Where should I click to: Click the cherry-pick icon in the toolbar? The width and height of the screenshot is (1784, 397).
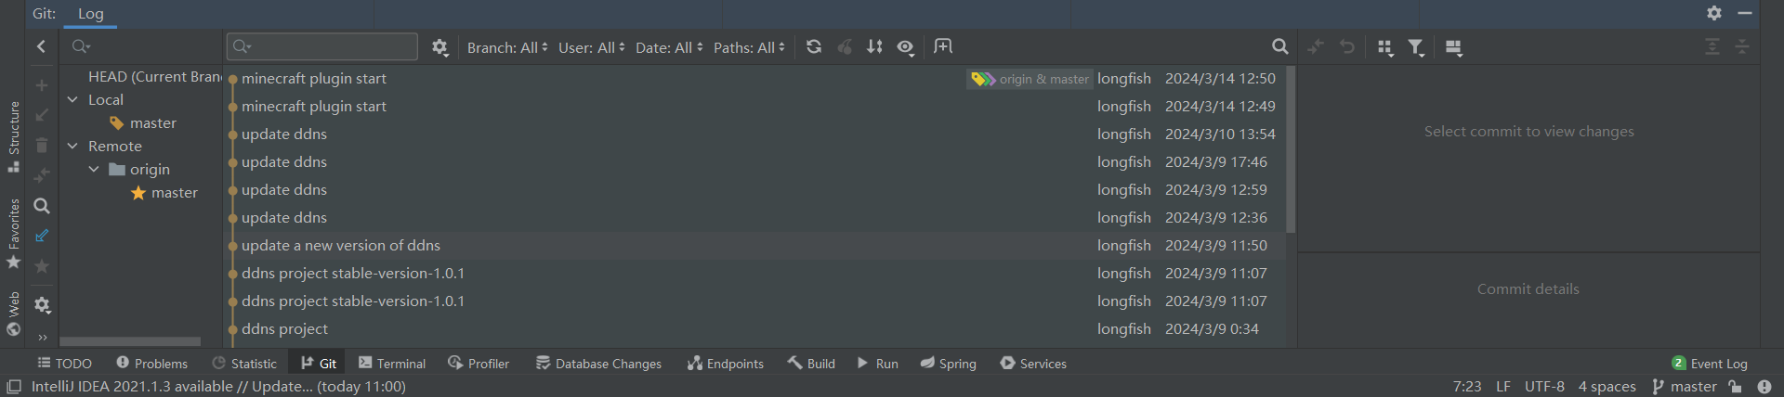tap(845, 46)
